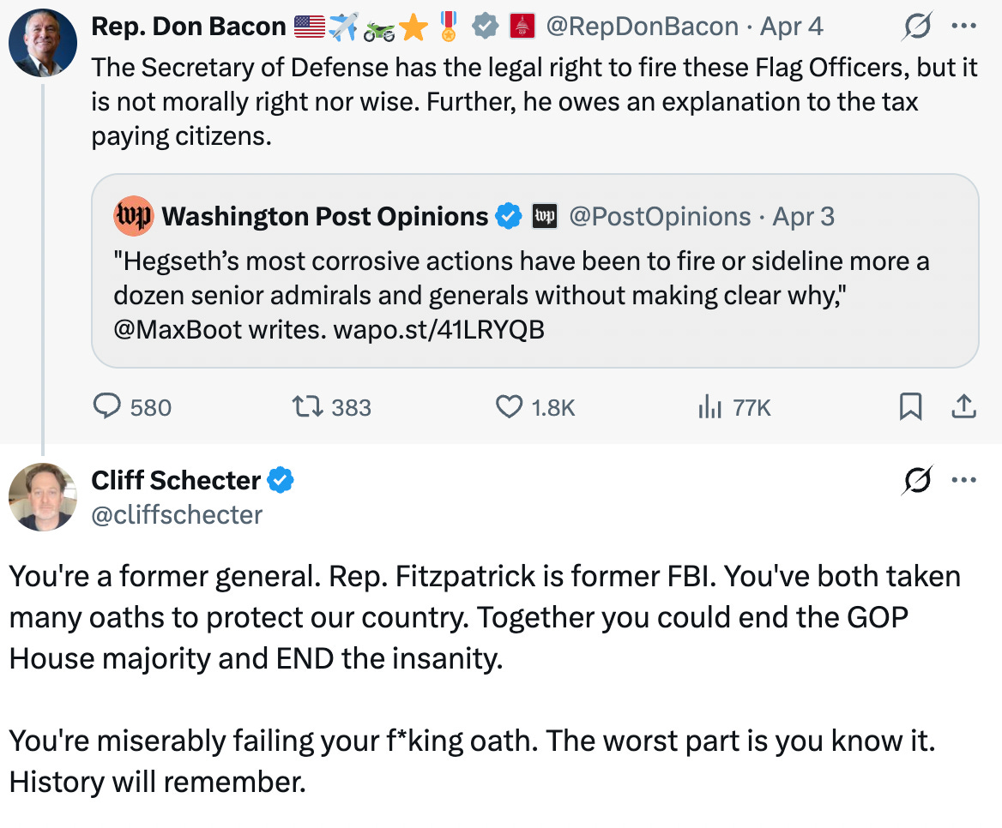Open the view analytics icon showing 77K
The height and width of the screenshot is (828, 1002).
tap(709, 406)
